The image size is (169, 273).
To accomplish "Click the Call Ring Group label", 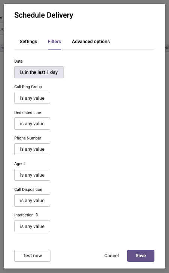I will pyautogui.click(x=28, y=87).
